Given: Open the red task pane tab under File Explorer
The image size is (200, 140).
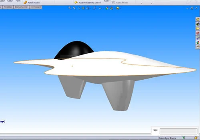Looking at the screenshot, I should 198,33.
